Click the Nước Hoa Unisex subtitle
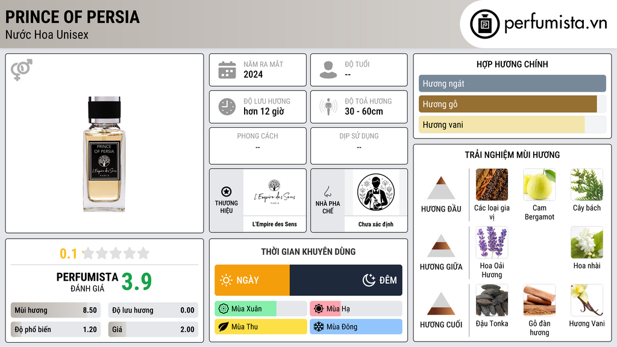The width and height of the screenshot is (617, 347). (x=47, y=34)
